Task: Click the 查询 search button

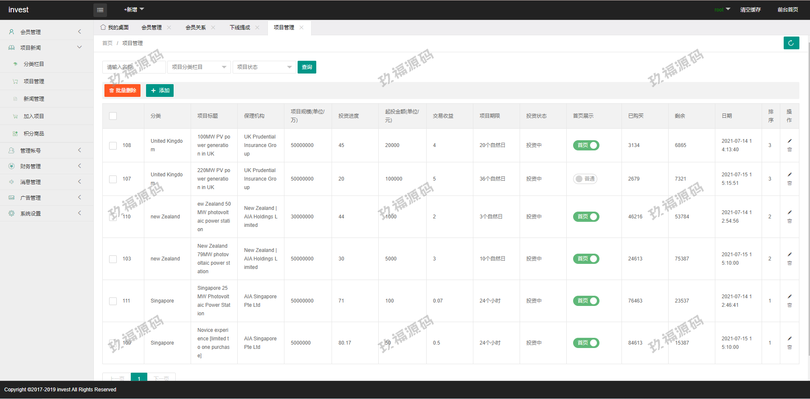Action: 307,67
